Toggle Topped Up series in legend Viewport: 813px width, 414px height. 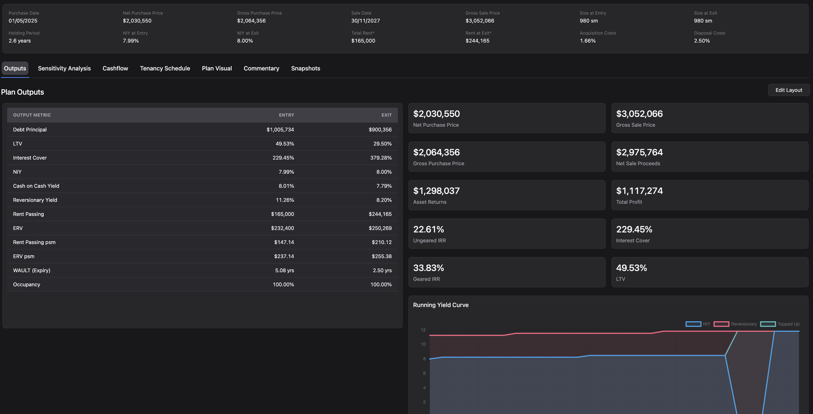780,324
